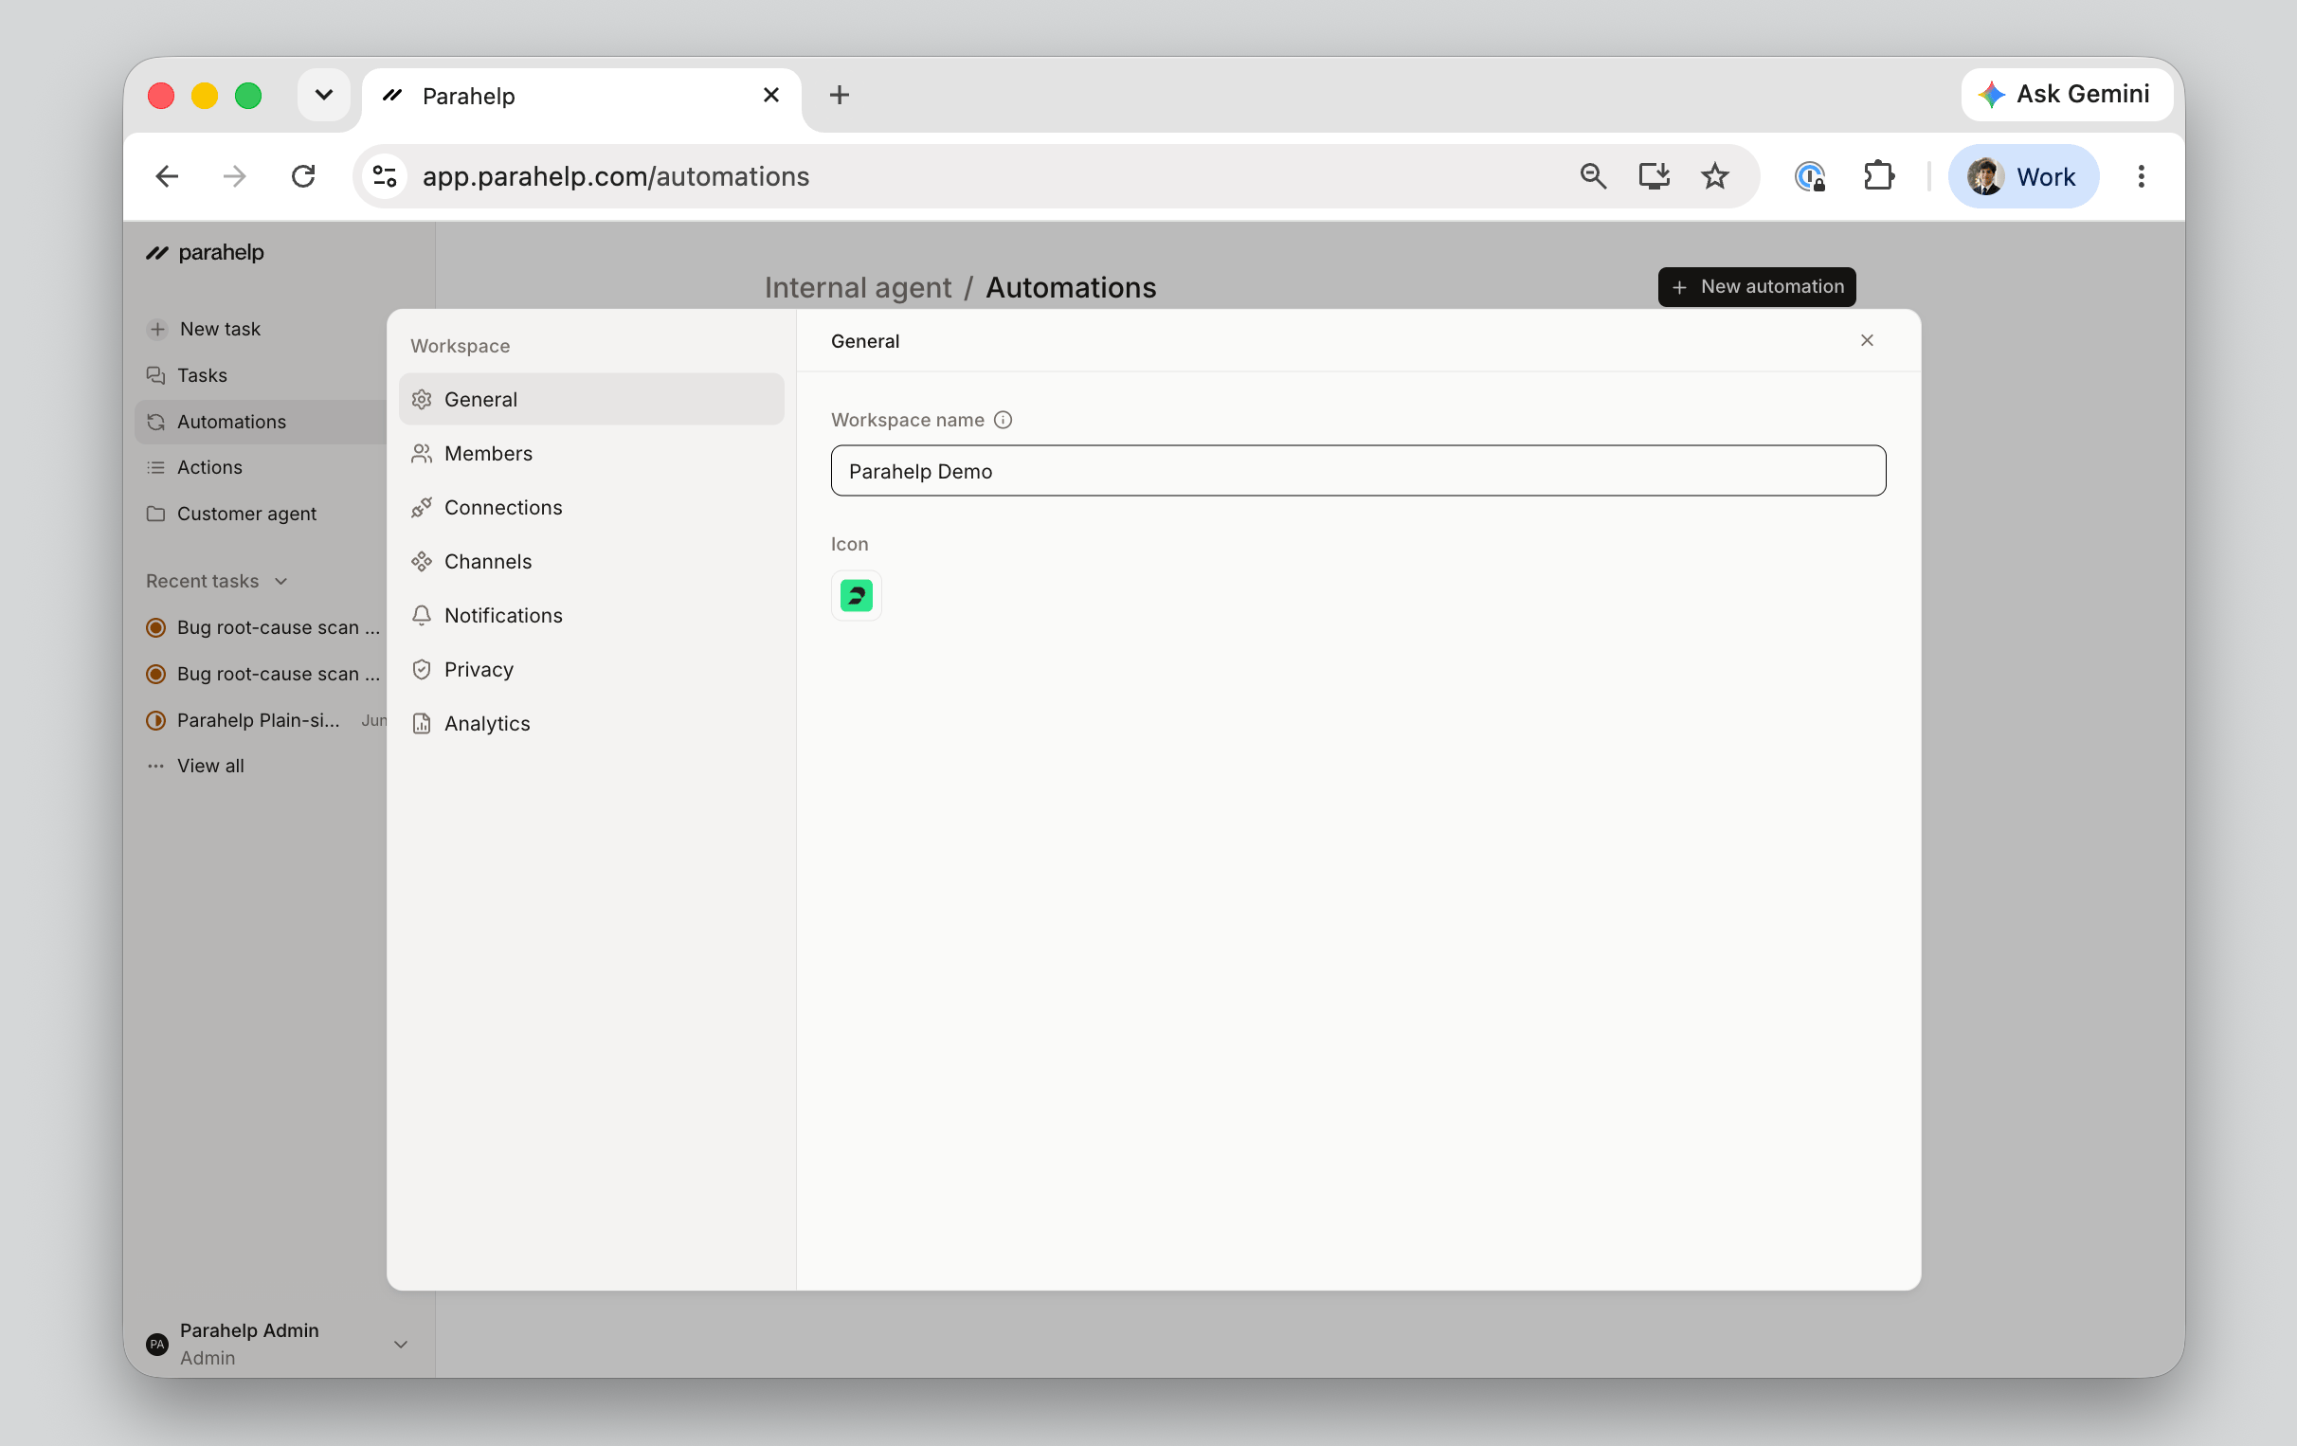
Task: Open Analytics settings tab
Action: pyautogui.click(x=591, y=724)
